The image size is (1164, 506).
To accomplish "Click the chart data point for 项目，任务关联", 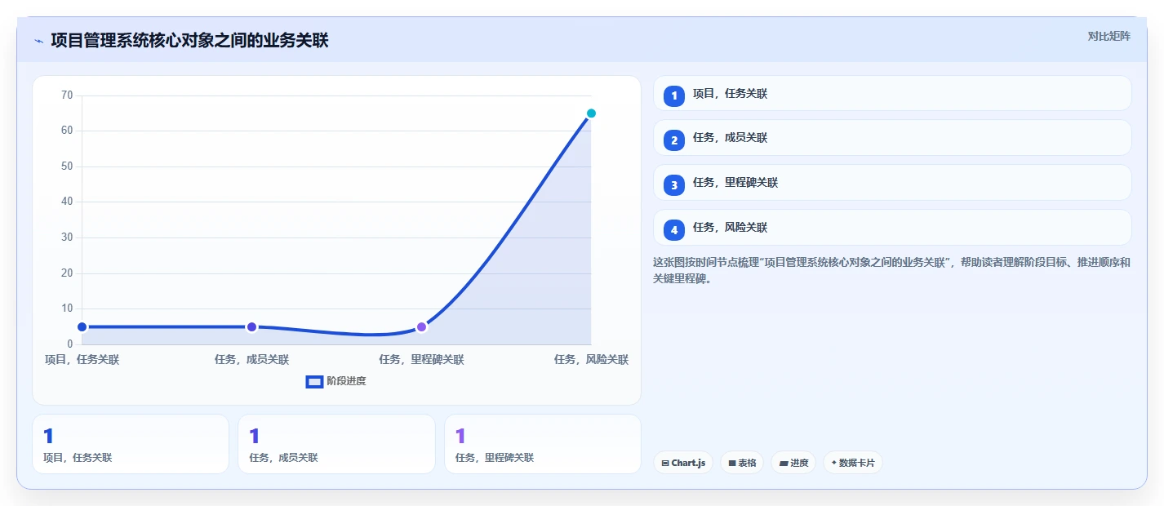I will [82, 327].
